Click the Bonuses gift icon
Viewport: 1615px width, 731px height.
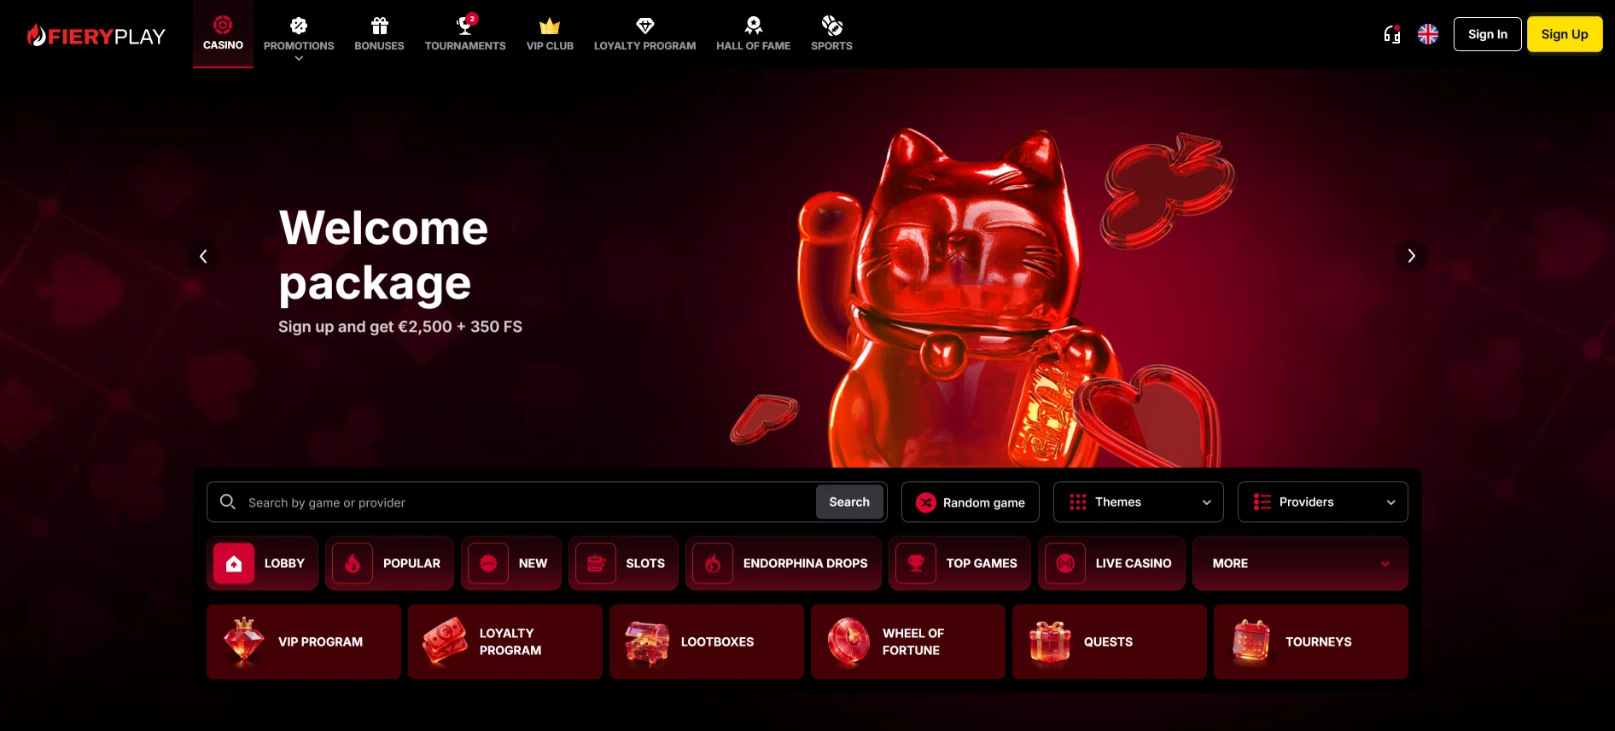point(380,26)
